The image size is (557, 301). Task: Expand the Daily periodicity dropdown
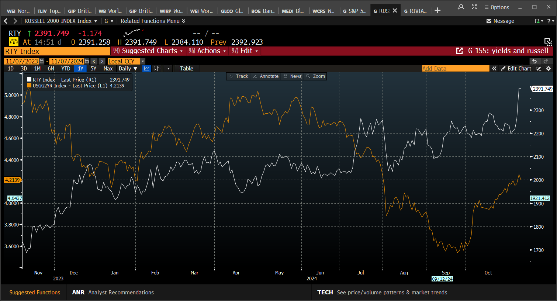pyautogui.click(x=128, y=69)
